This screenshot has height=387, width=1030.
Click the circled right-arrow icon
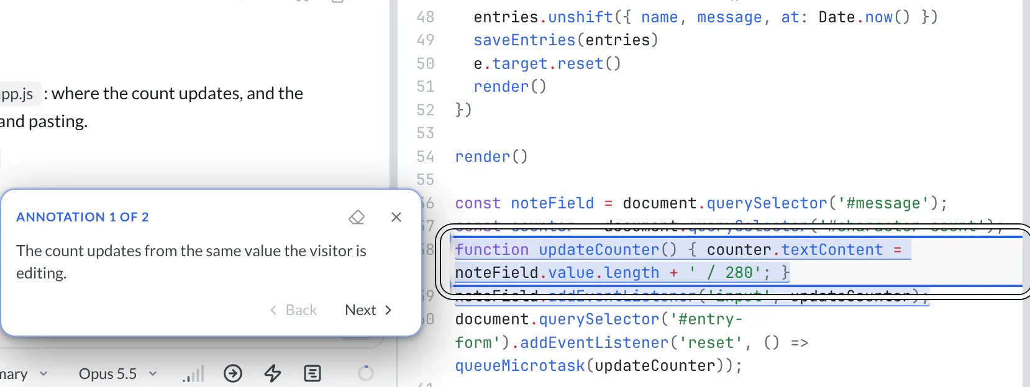(x=233, y=373)
